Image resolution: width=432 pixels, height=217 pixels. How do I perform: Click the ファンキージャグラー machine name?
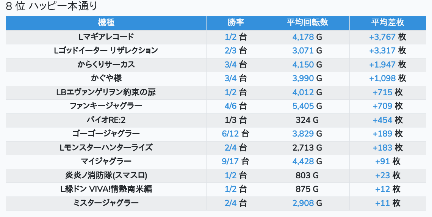(x=106, y=106)
